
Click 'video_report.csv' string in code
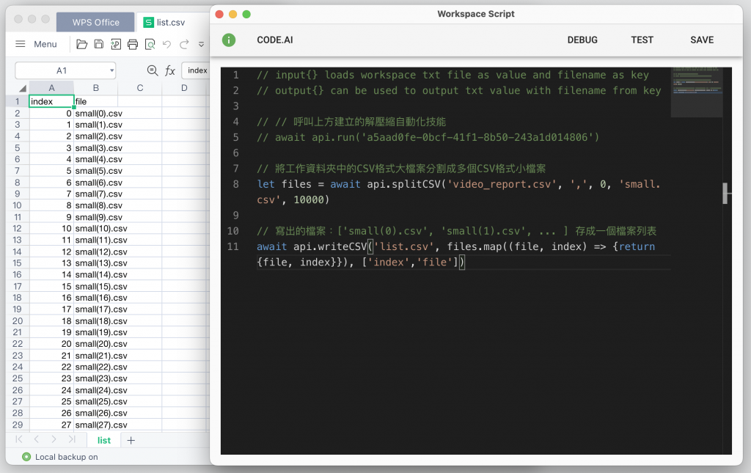click(502, 184)
